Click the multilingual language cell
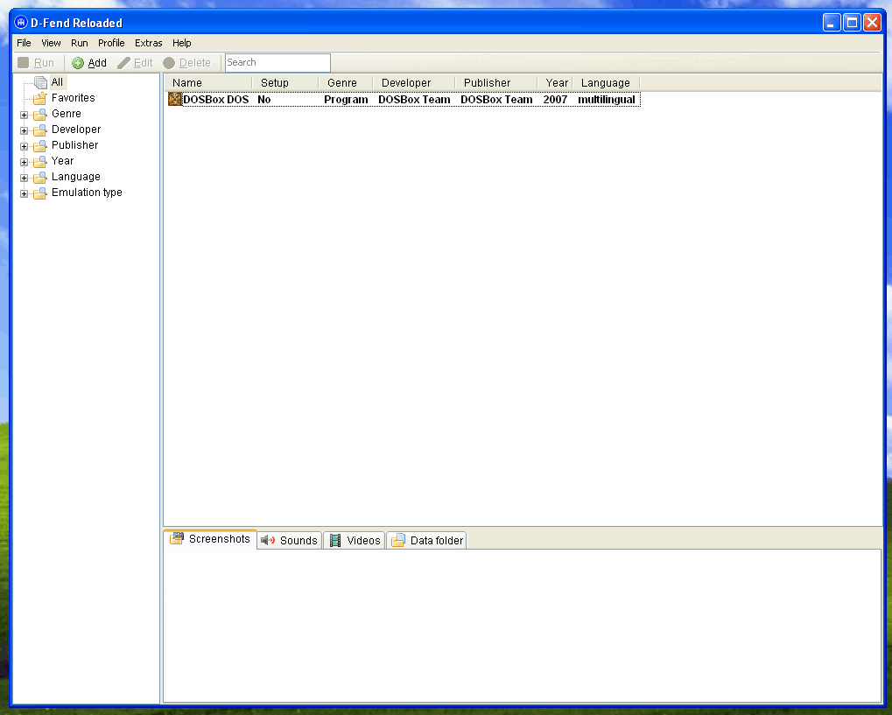This screenshot has width=892, height=715. (x=607, y=100)
